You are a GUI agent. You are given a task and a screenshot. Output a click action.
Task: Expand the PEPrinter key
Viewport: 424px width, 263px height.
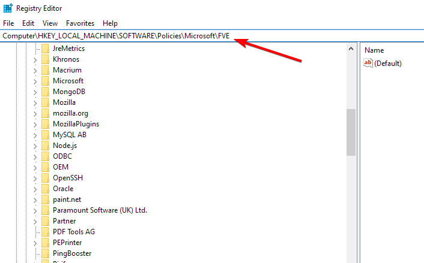35,243
